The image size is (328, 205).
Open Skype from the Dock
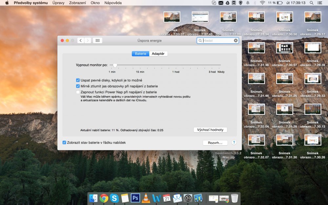[x=114, y=198]
